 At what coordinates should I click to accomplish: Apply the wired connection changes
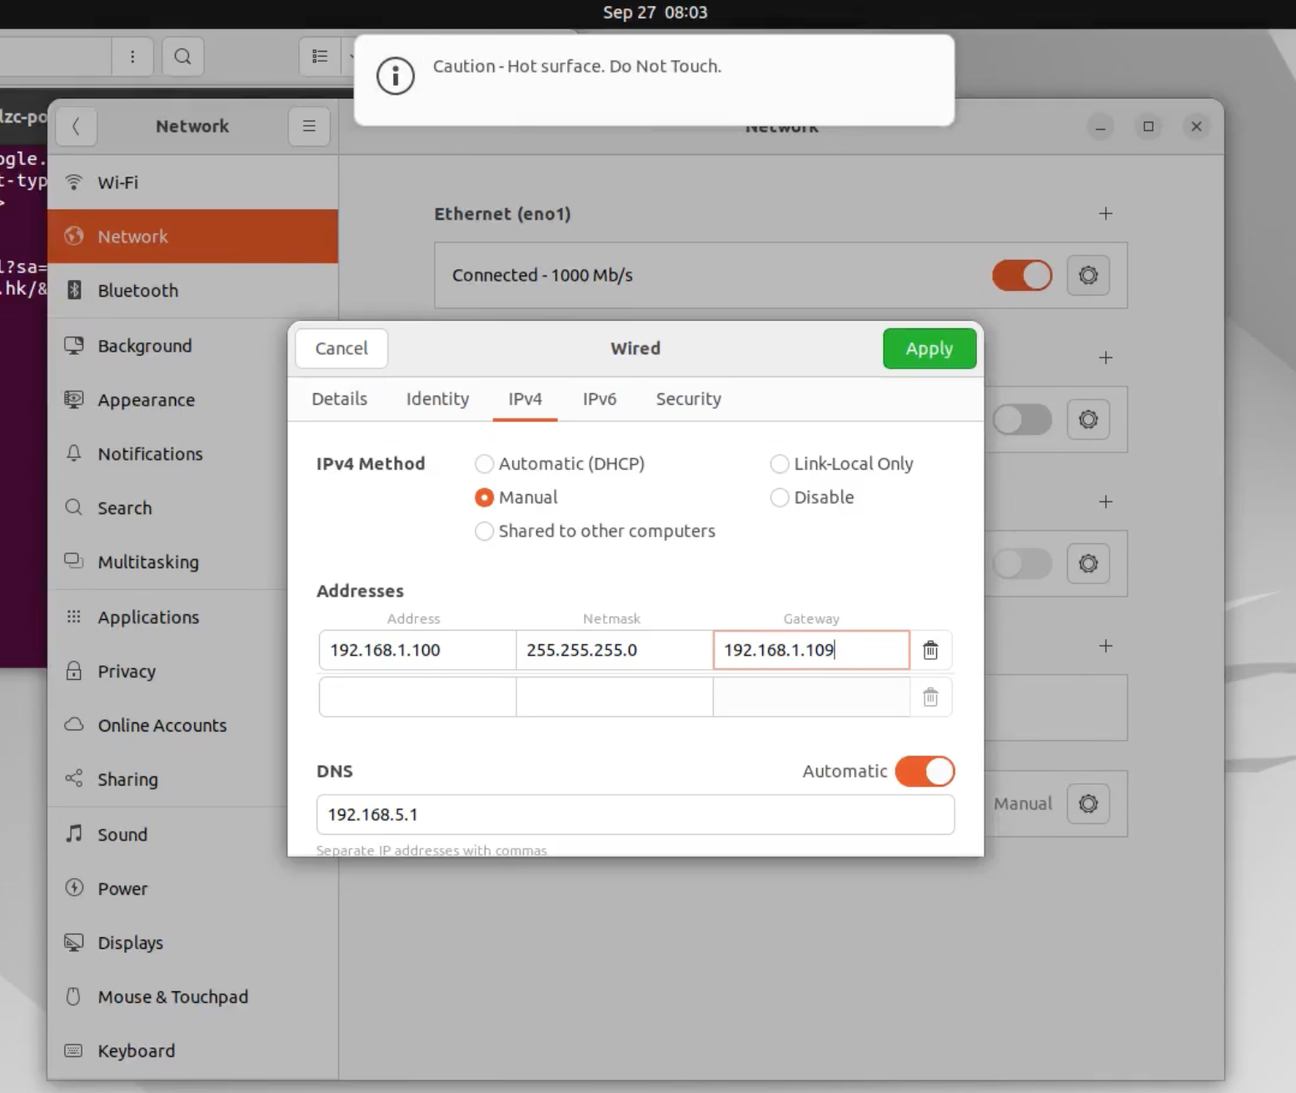930,348
